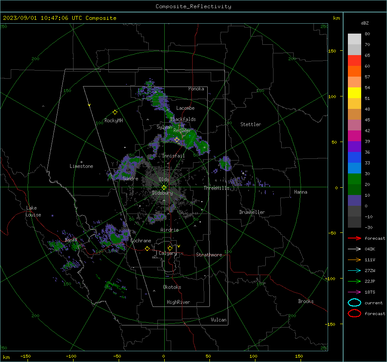Click the 'Hanna' map label
The image size is (387, 362).
(301, 192)
